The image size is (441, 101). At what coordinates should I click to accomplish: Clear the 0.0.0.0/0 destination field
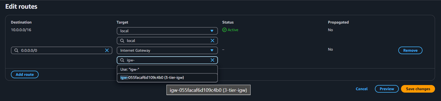107,50
